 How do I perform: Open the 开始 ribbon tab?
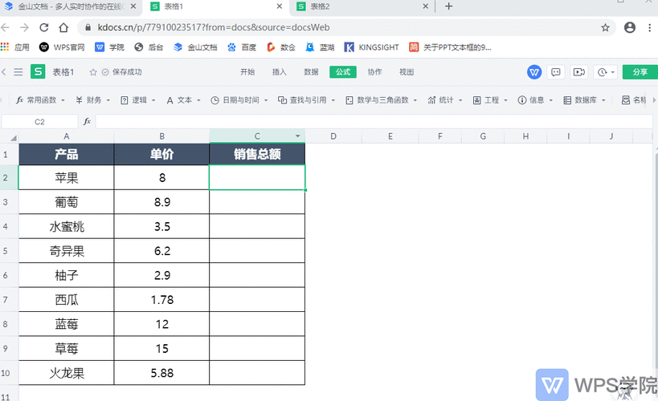[247, 72]
